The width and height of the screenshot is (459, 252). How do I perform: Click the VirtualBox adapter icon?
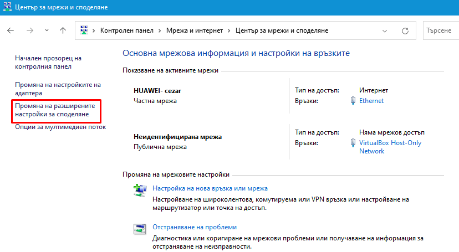[x=353, y=143]
